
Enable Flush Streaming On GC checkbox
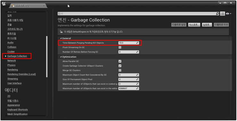(x=120, y=47)
